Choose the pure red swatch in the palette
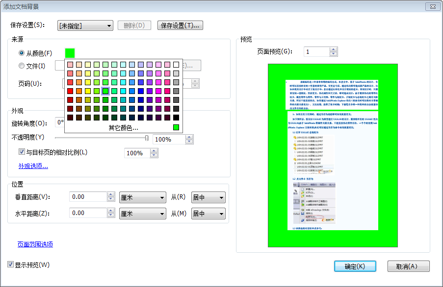443x287 pixels. [70, 91]
